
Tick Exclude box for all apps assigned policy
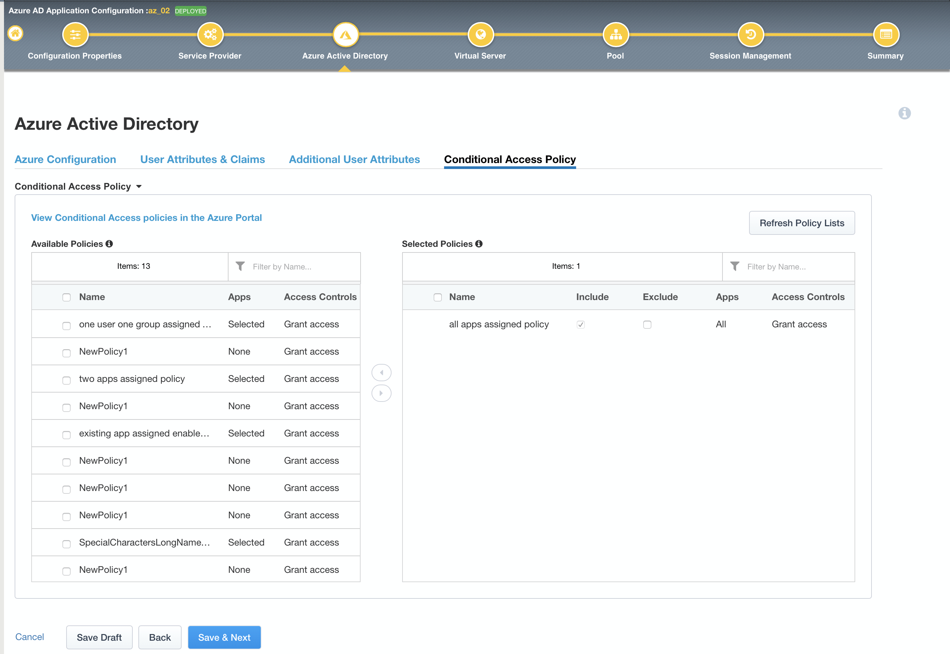pos(647,325)
